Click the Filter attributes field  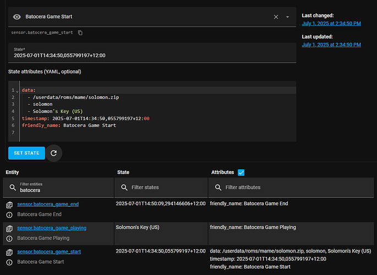291,188
